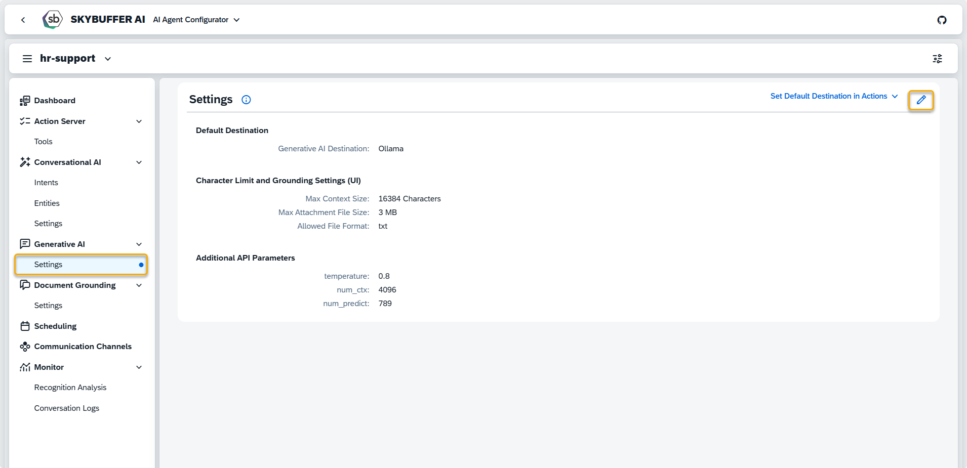This screenshot has height=468, width=967.
Task: Open Settings under Document Grounding
Action: 48,306
